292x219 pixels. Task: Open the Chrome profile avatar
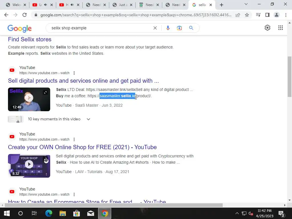pyautogui.click(x=277, y=15)
